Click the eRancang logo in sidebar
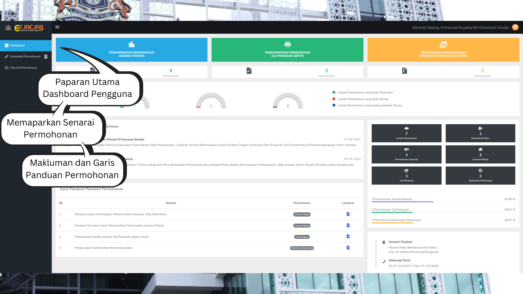Screen dimensions: 523x294 pyautogui.click(x=29, y=28)
